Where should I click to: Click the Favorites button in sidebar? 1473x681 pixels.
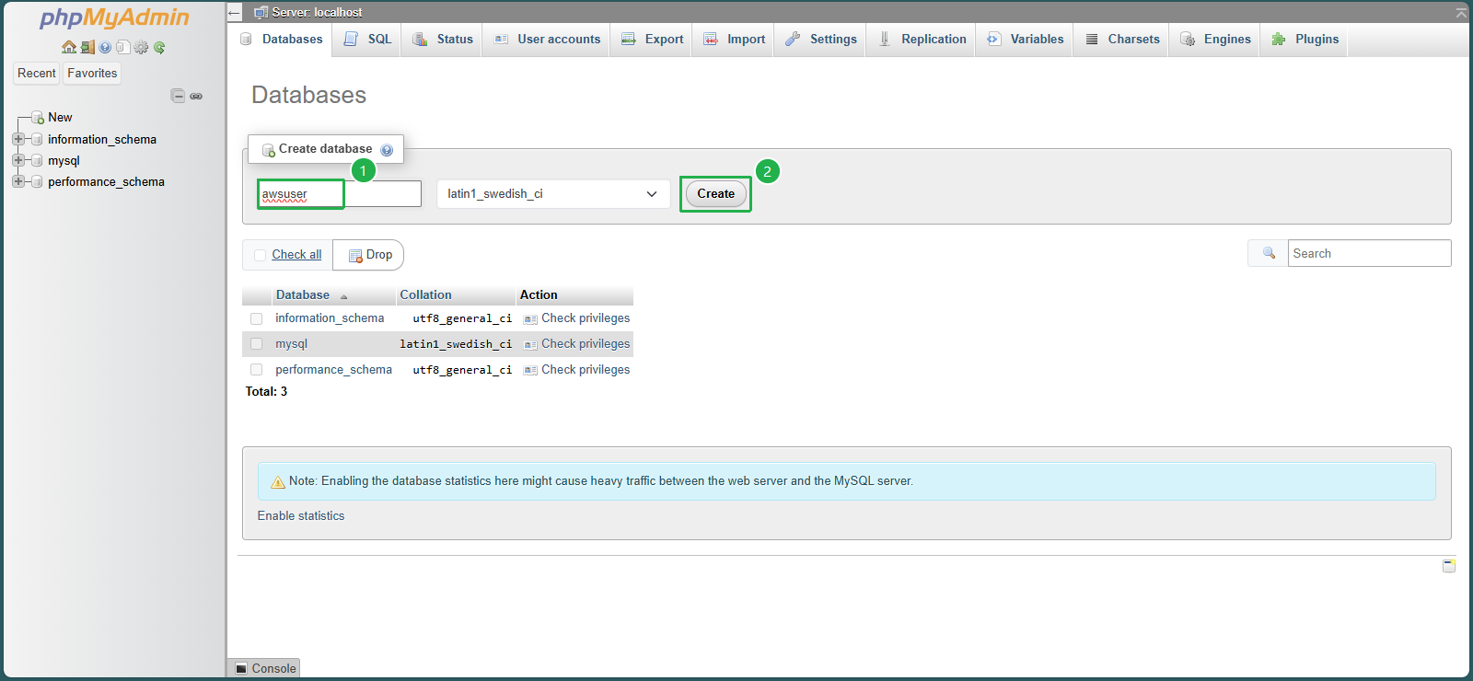coord(92,74)
